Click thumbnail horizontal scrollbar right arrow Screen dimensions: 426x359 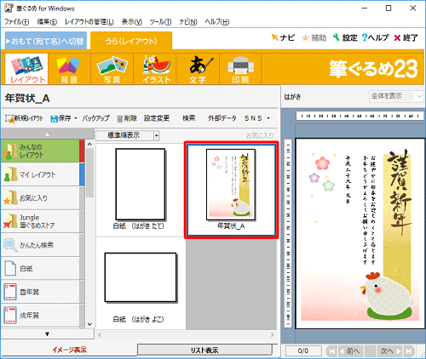point(273,334)
